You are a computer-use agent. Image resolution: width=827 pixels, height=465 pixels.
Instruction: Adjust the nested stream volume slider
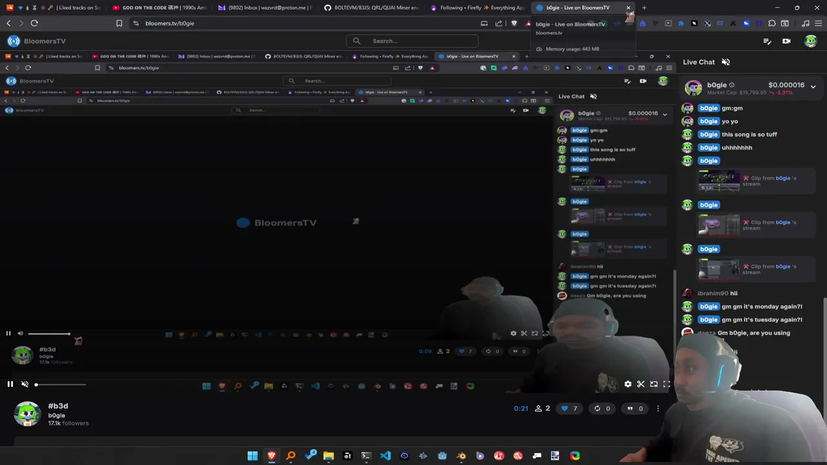click(48, 334)
